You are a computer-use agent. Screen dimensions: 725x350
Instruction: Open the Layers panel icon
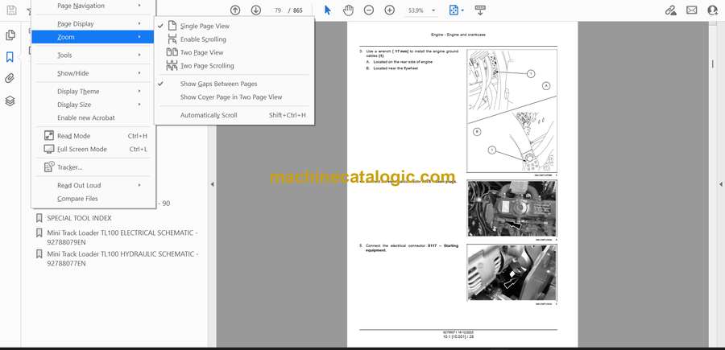(10, 101)
